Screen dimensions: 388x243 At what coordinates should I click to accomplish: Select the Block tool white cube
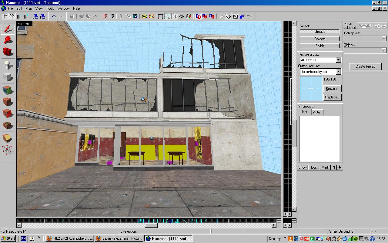coord(8,77)
